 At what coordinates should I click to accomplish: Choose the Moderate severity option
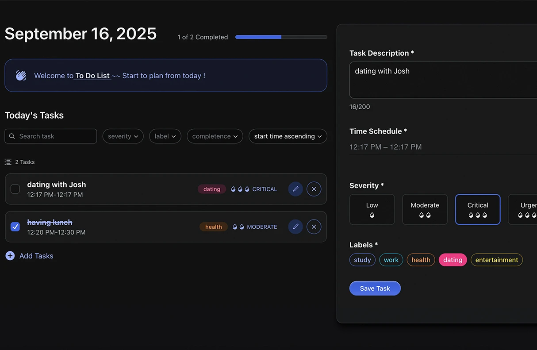(x=425, y=209)
